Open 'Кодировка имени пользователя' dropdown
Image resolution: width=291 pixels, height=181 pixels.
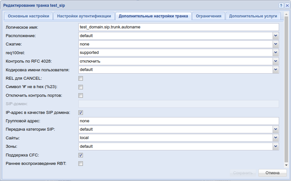pos(276,70)
